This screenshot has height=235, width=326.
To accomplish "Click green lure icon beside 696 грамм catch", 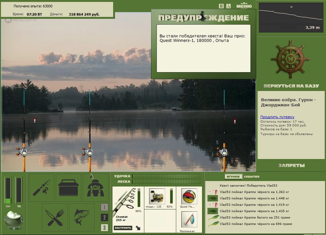I will point(214,224).
